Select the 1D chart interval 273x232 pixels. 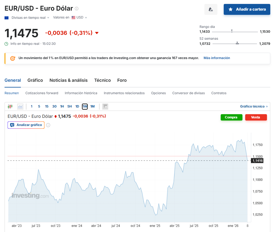(x=77, y=106)
